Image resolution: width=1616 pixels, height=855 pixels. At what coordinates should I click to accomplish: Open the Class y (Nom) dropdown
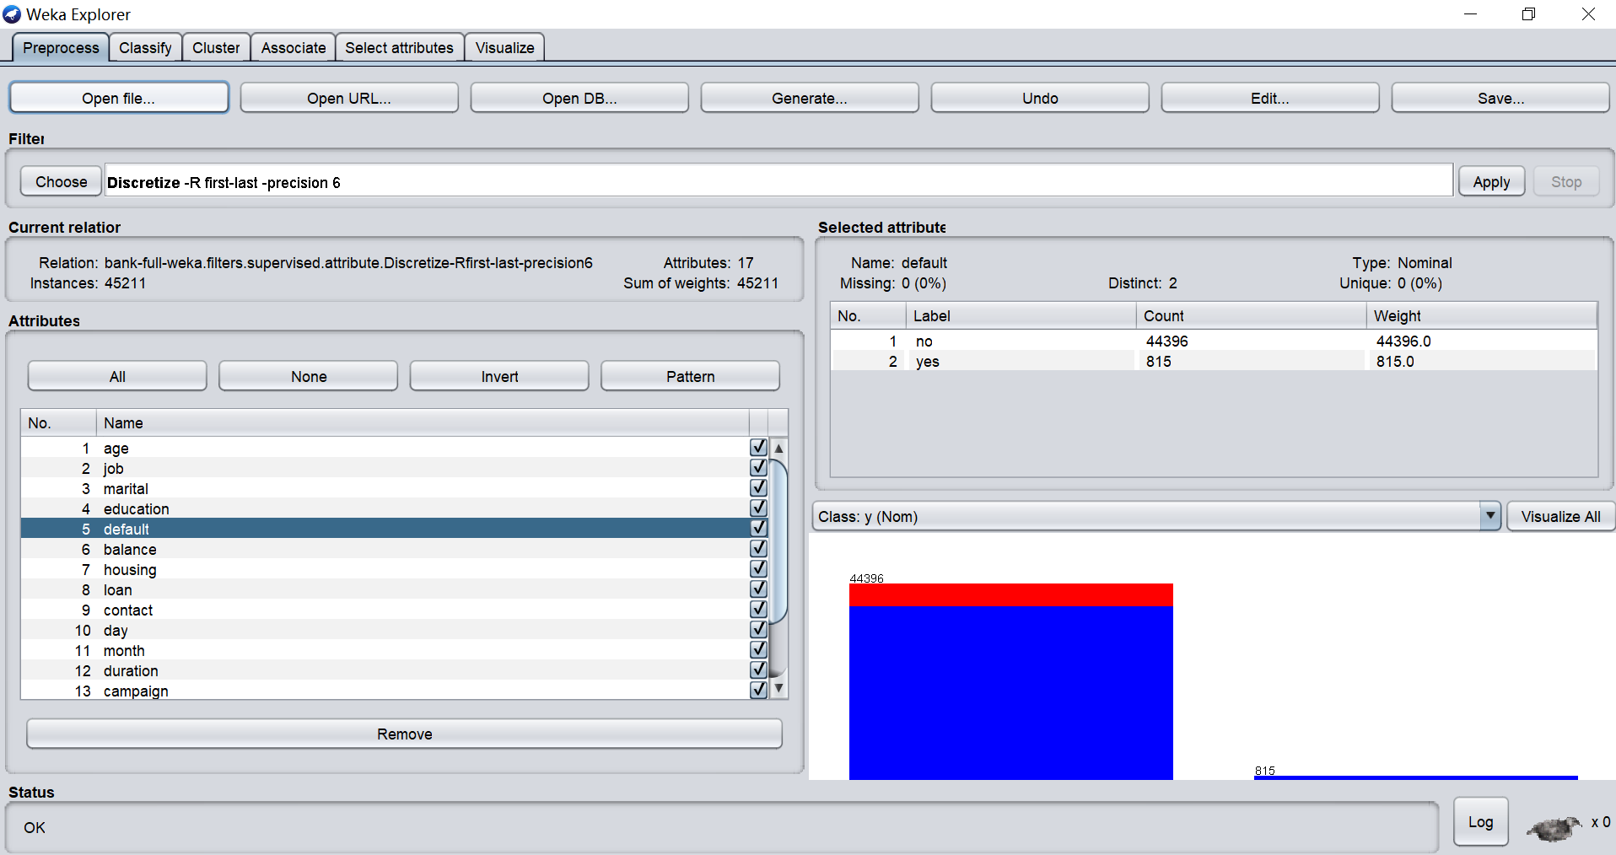point(1489,516)
